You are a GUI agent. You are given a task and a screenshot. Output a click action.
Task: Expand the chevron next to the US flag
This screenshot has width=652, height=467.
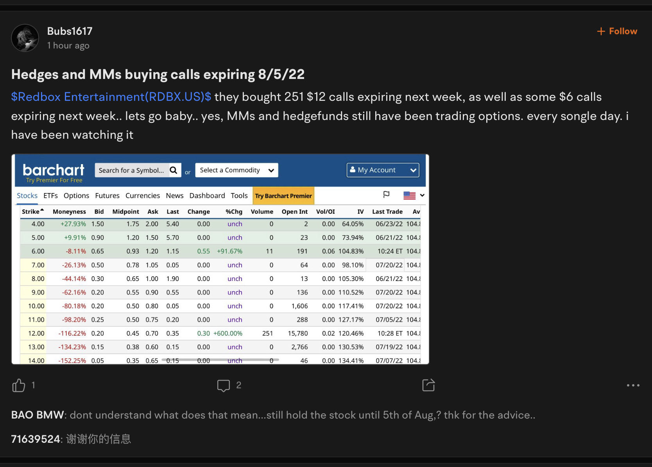click(422, 195)
